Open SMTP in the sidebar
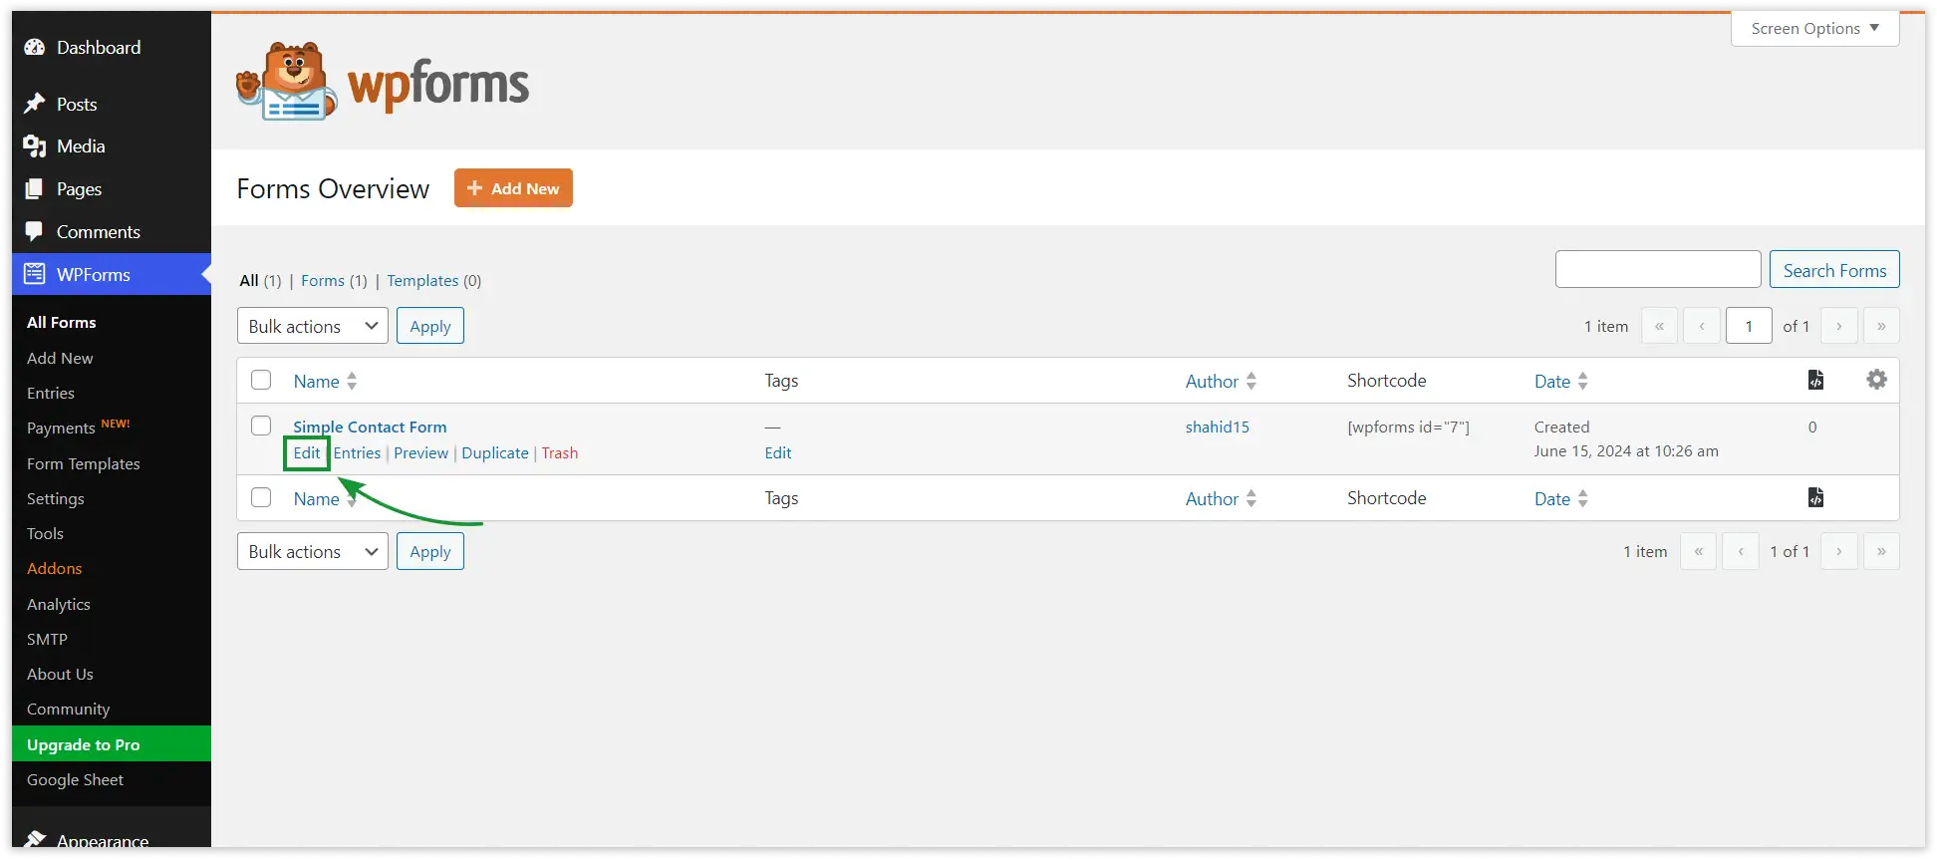 tap(47, 639)
